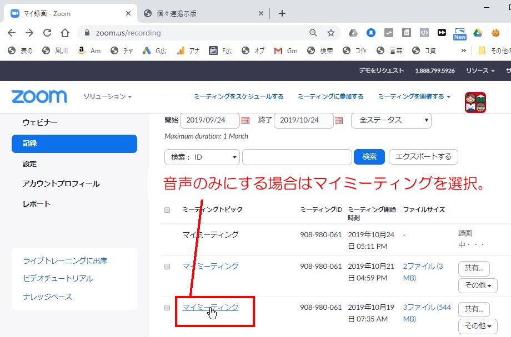Image resolution: width=511 pixels, height=337 pixels.
Task: View site info via the padlock icon
Action: (x=87, y=33)
